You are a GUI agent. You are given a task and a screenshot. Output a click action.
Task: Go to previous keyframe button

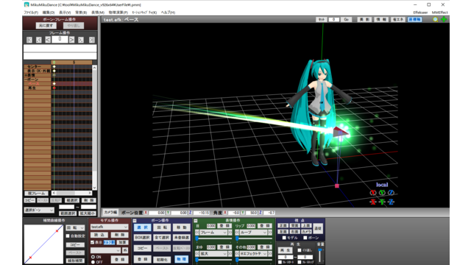click(x=39, y=40)
